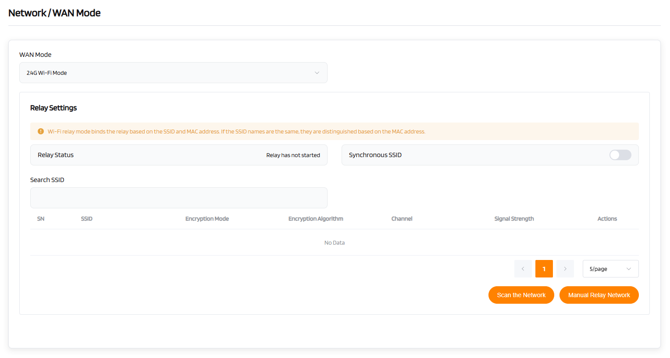Click the SSID column header
Screen dimensions: 670x358
(x=86, y=219)
